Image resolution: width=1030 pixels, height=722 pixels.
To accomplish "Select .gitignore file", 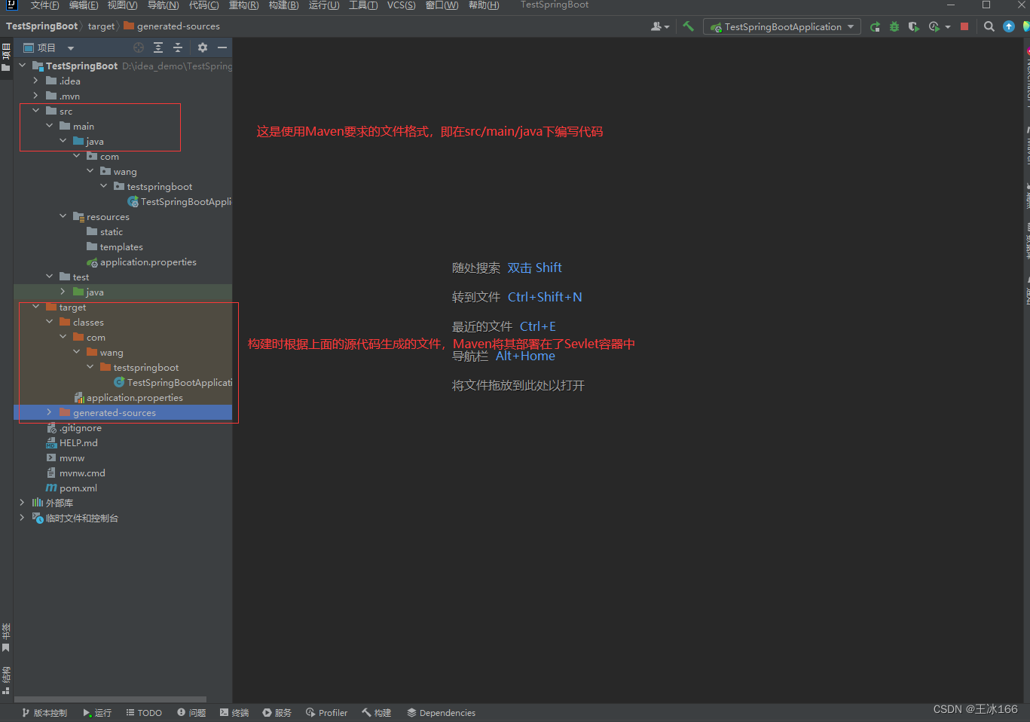I will (74, 427).
